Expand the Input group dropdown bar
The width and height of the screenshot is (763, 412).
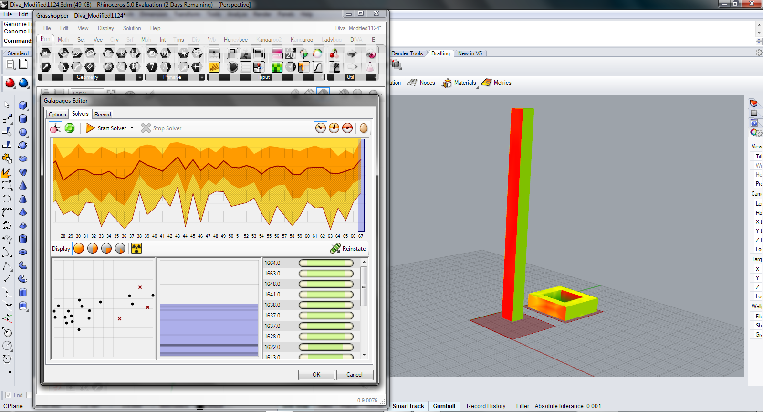coord(266,77)
